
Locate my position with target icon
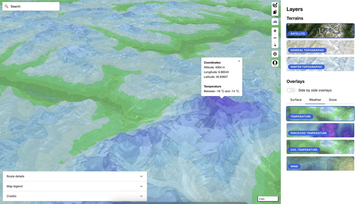point(275,54)
